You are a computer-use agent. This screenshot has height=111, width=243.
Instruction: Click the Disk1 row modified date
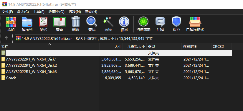click(x=196, y=59)
